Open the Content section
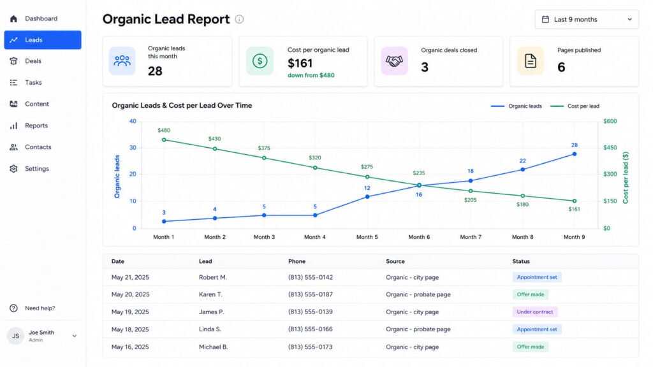The width and height of the screenshot is (653, 367). point(43,104)
